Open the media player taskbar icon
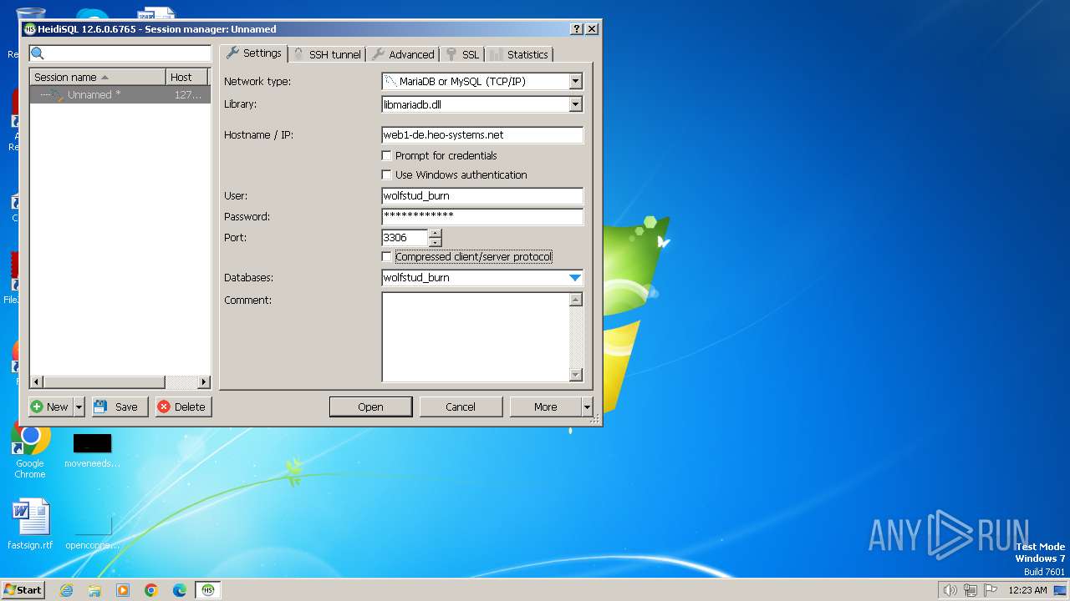Screen dimensions: 1070x601 [123, 590]
